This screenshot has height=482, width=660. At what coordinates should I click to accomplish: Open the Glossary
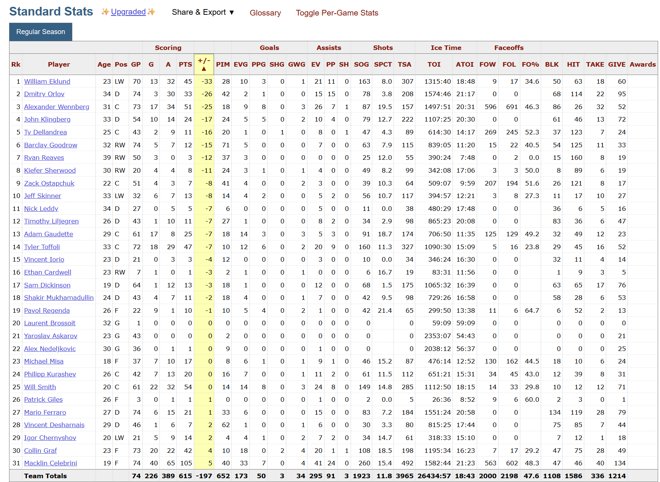click(x=265, y=13)
